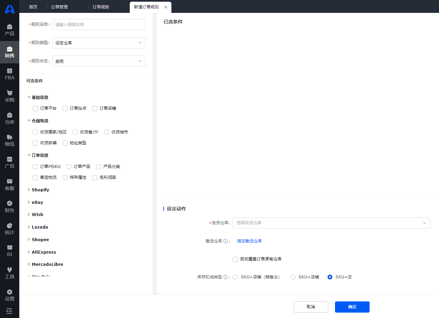Screen dimensions: 439x318
Task: Check the 特殊属性 condition
Action: [x=65, y=177]
